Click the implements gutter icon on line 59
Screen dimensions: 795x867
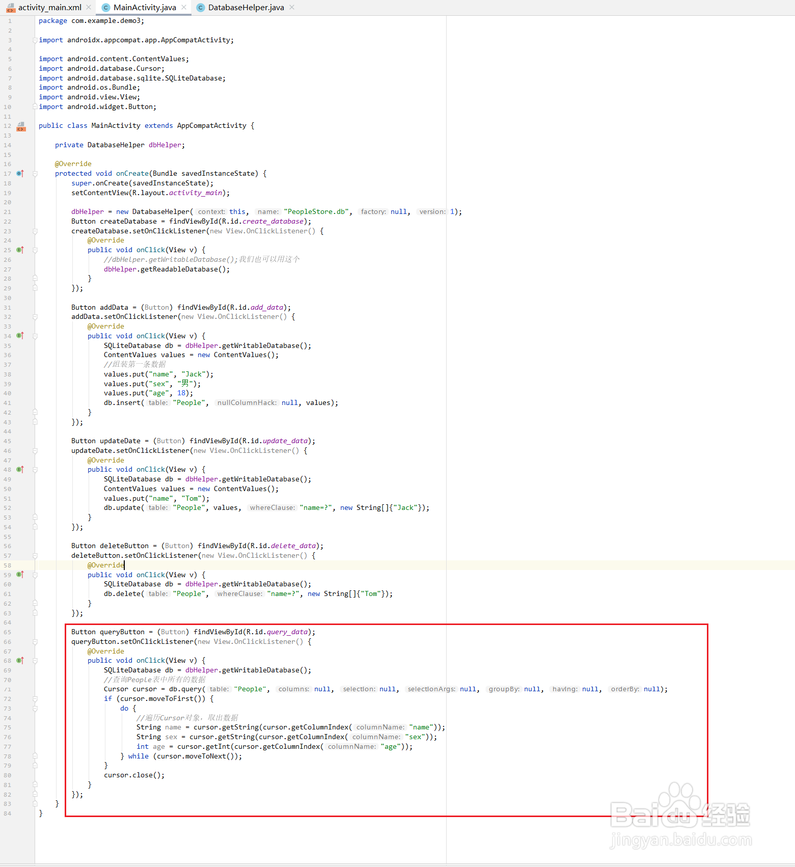[20, 575]
